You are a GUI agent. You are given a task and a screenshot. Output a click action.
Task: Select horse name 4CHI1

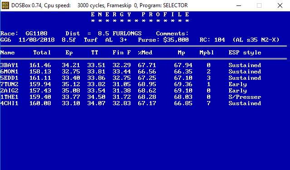9,103
